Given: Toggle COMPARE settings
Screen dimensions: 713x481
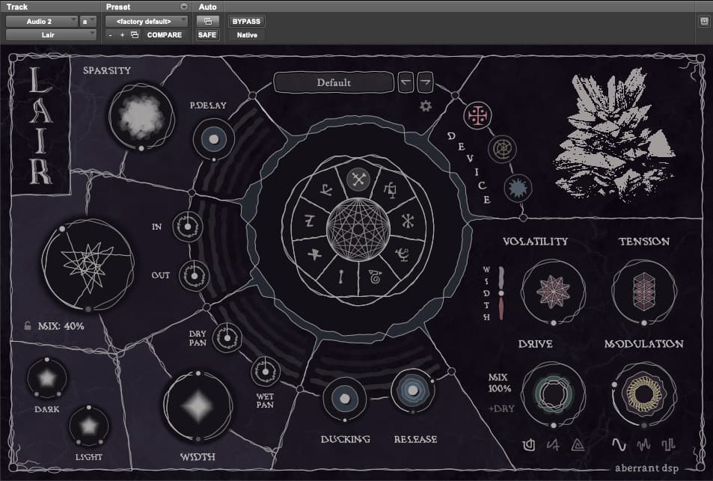Looking at the screenshot, I should click(x=164, y=35).
